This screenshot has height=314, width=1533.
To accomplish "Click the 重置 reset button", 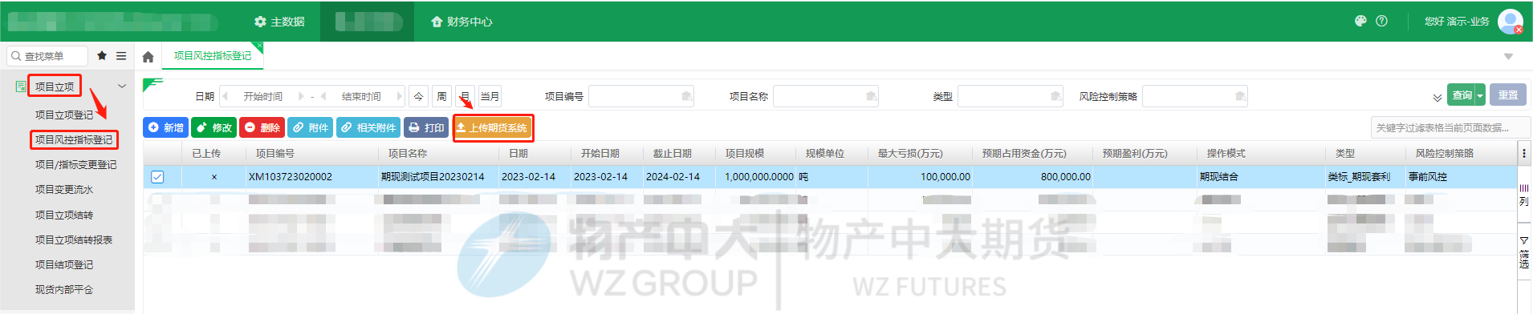I will [1508, 95].
